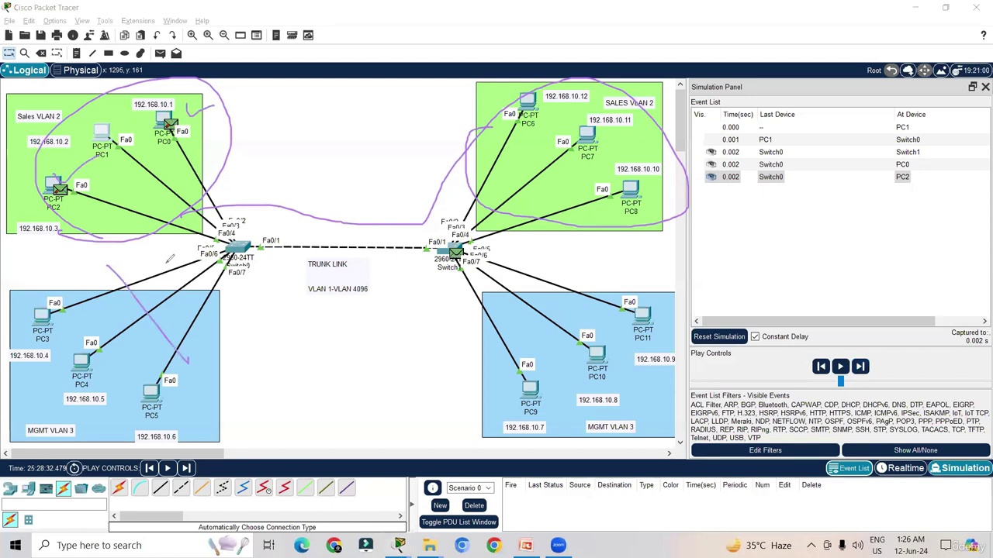Image resolution: width=993 pixels, height=558 pixels.
Task: Open Activity Wizard icon in toolbar
Action: click(105, 35)
